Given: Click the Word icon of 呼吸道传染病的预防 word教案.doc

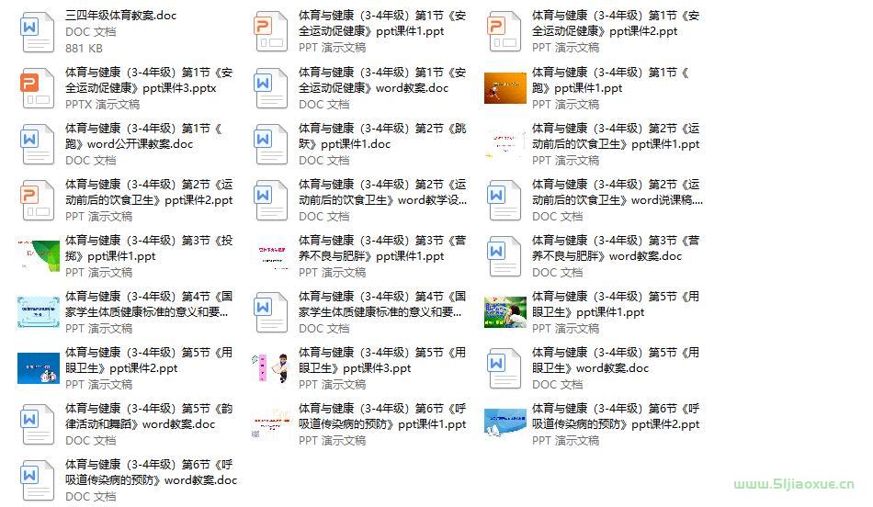Looking at the screenshot, I should (38, 480).
